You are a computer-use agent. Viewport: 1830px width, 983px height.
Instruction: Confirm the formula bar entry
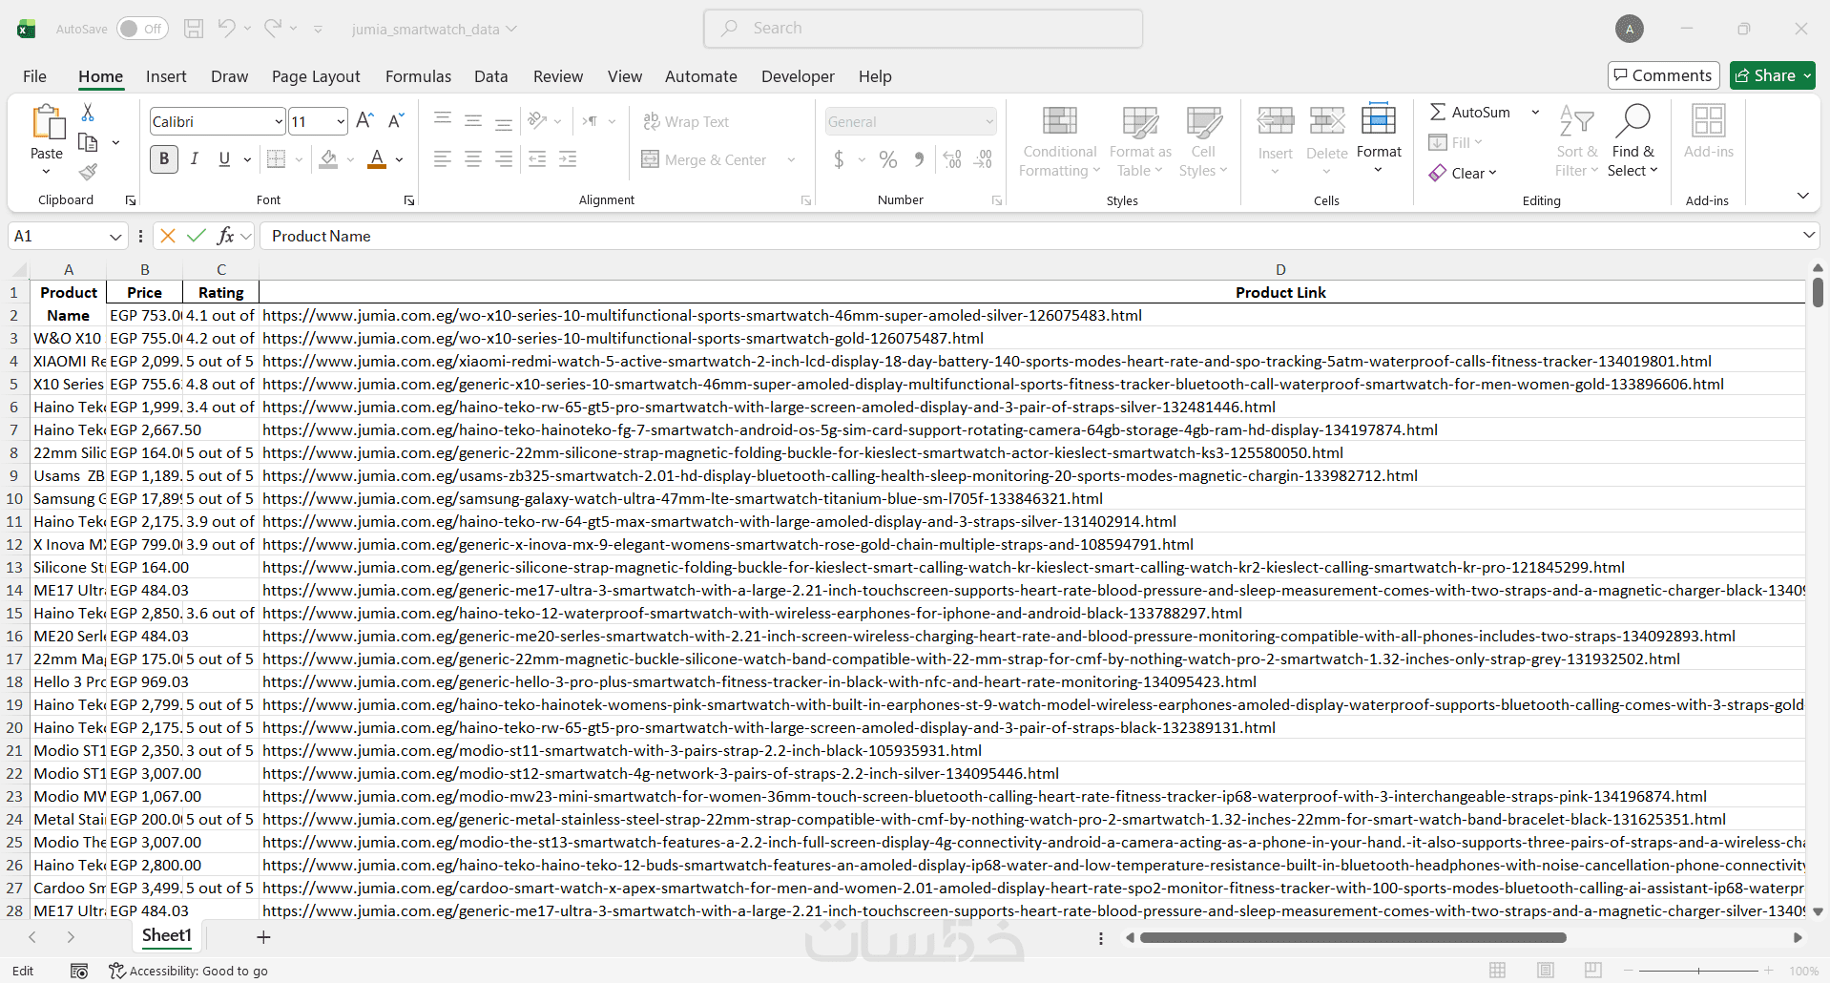pyautogui.click(x=197, y=236)
